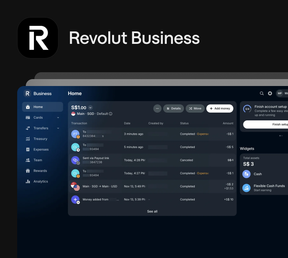Click the Move button
The width and height of the screenshot is (288, 258).
click(195, 109)
